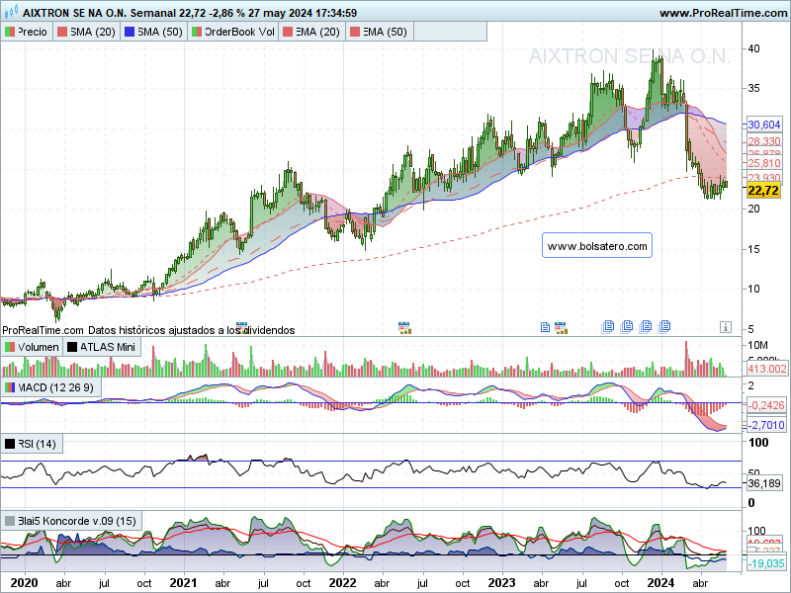Click the ProRealTime.com text in the chart corner
Viewport: 791px width, 593px height.
(x=43, y=330)
